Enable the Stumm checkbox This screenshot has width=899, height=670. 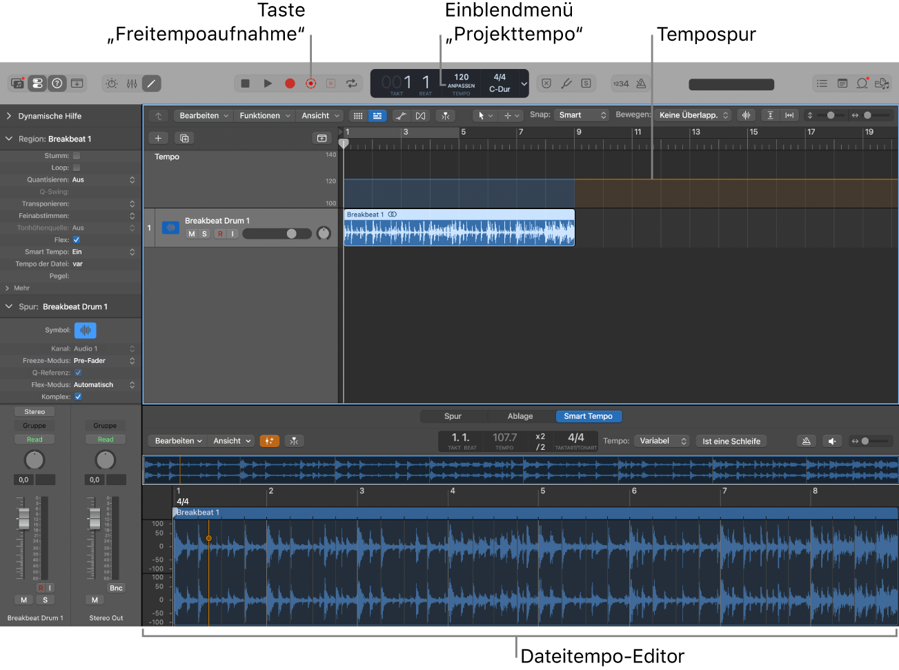(77, 156)
